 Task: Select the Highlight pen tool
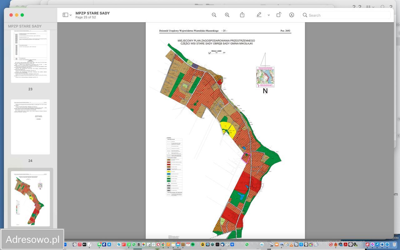point(259,15)
